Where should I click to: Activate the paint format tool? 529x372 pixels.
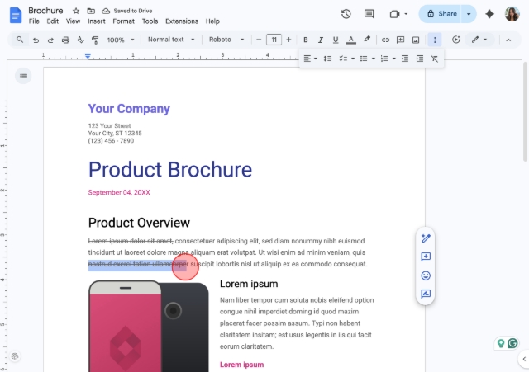coord(95,40)
